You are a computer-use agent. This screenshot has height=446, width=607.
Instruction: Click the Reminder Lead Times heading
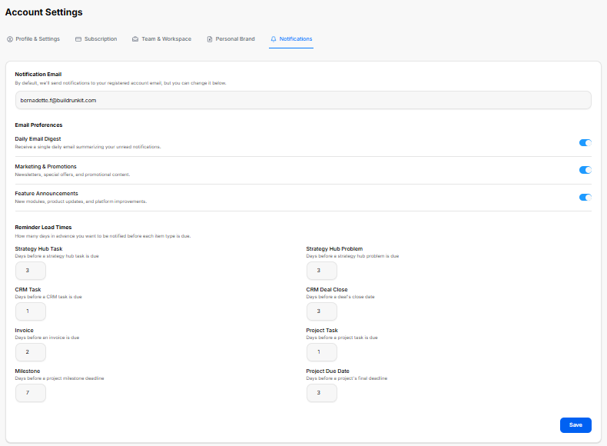pos(43,227)
